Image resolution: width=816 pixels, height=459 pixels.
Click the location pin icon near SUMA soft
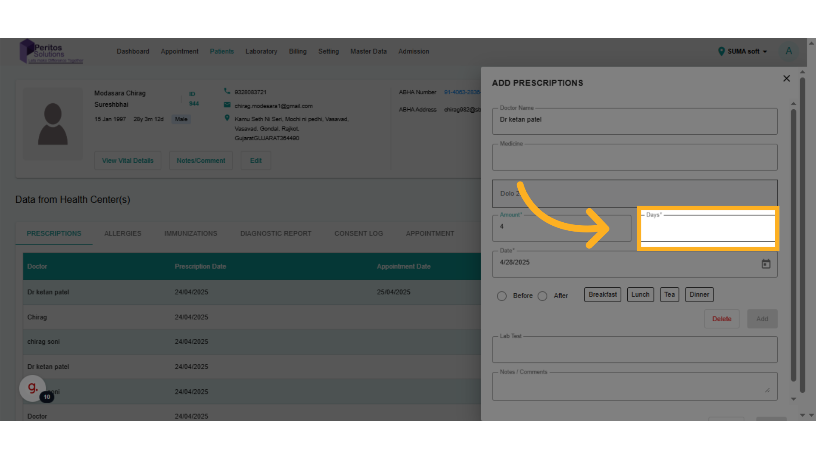[721, 51]
